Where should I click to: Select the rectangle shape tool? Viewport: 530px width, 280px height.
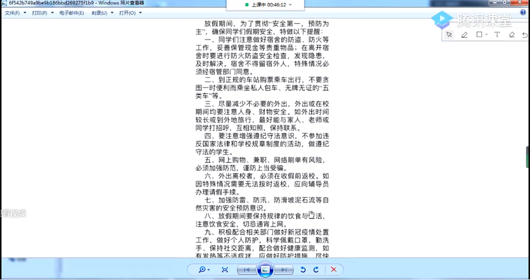[x=479, y=35]
